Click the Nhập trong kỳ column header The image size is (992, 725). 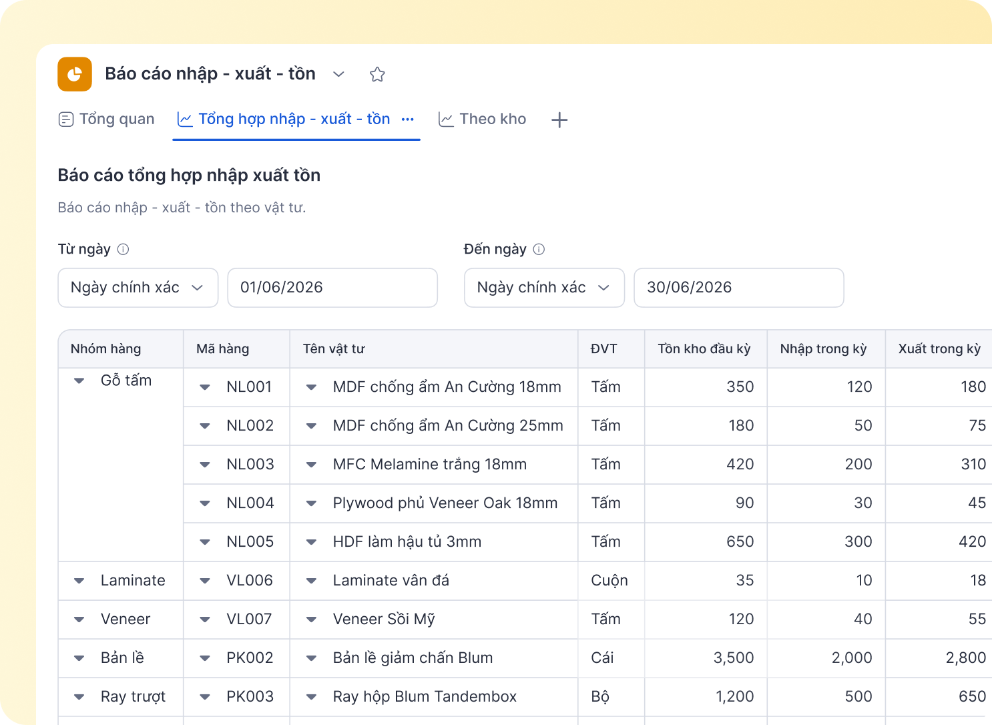point(826,349)
